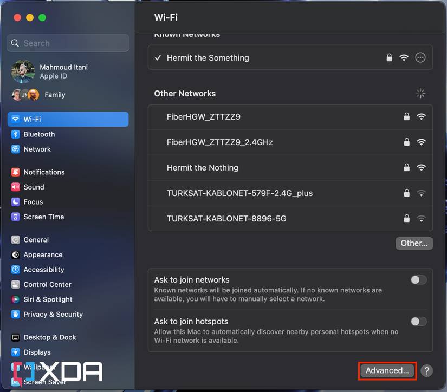Select Screen Time in the sidebar
The height and width of the screenshot is (392, 447).
point(68,217)
